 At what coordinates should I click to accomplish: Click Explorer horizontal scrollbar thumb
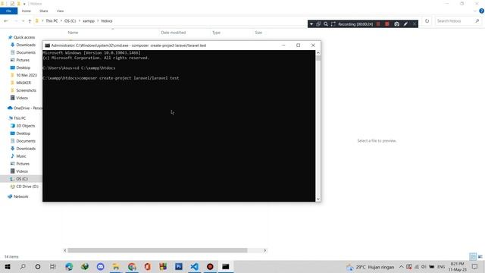click(x=158, y=250)
